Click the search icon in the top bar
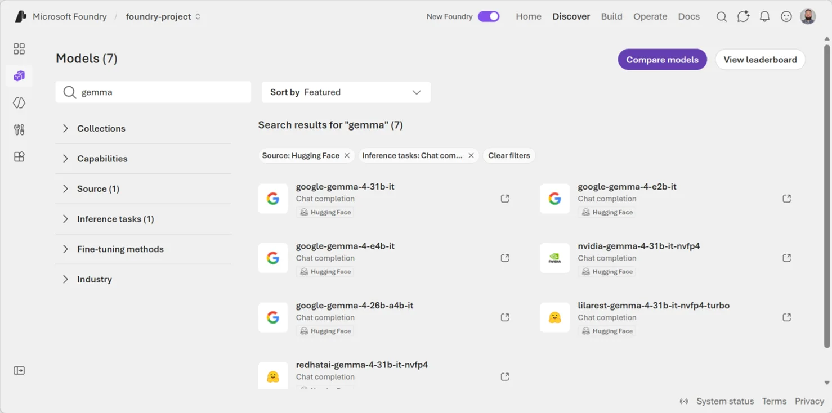The height and width of the screenshot is (413, 832). 722,16
